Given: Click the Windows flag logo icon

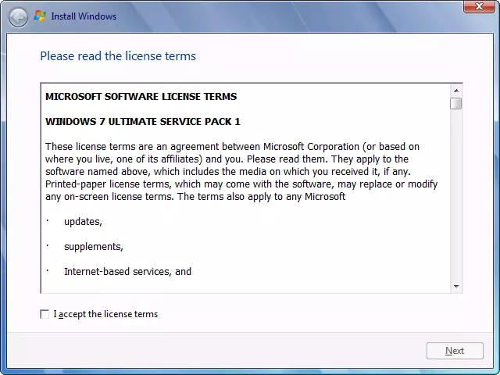Looking at the screenshot, I should (x=40, y=16).
